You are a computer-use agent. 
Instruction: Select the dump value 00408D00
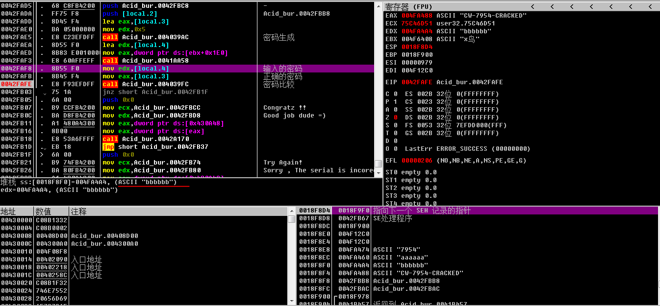[51, 236]
